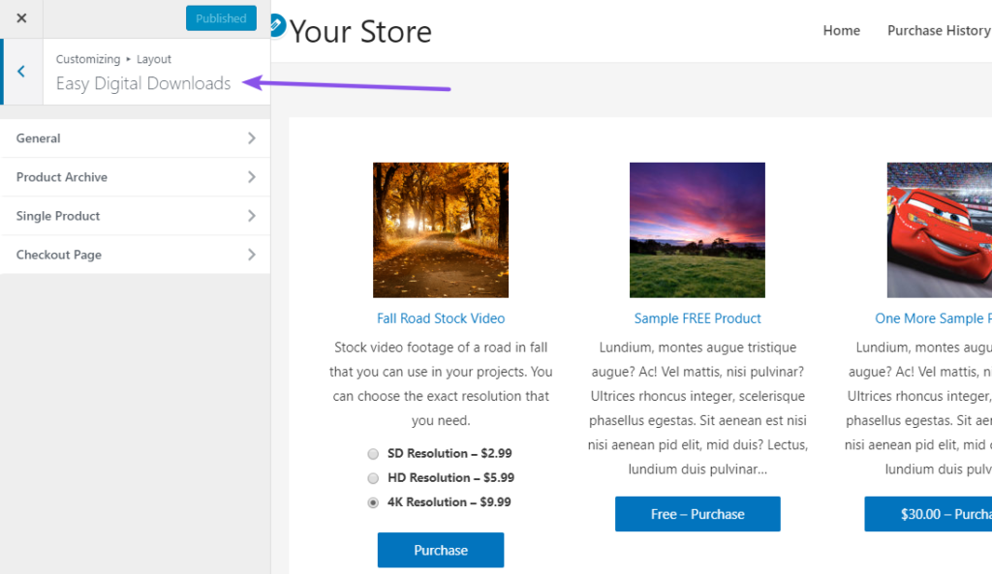Click the Easy Digital Downloads panel heading
Image resolution: width=992 pixels, height=574 pixels.
(143, 83)
